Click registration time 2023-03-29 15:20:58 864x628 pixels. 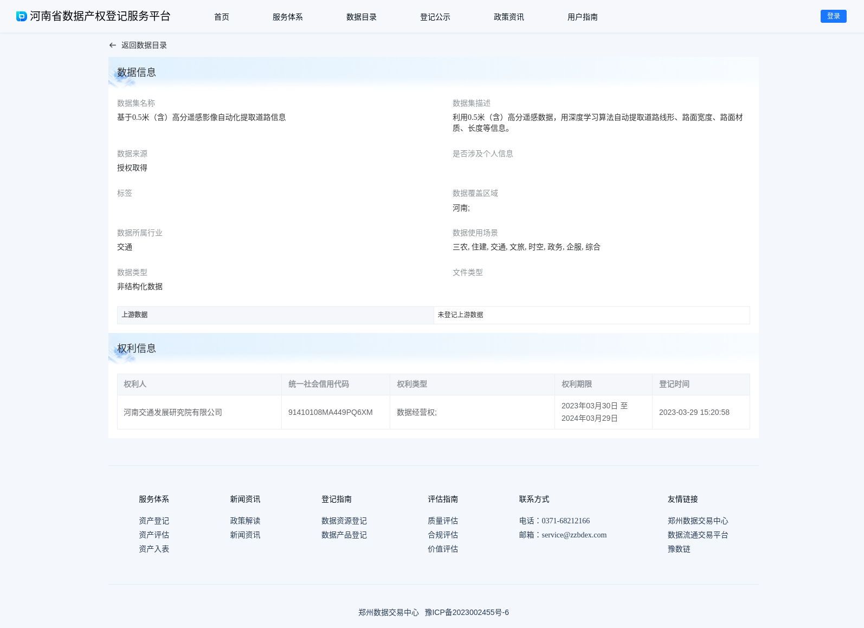(694, 412)
